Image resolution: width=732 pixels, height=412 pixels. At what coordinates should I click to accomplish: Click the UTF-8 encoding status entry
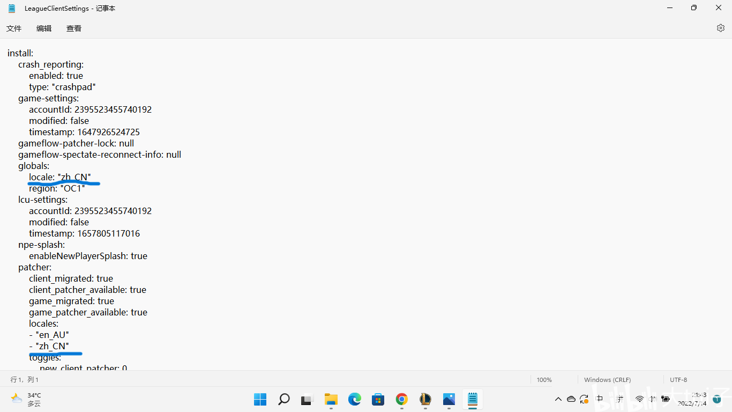[678, 380]
